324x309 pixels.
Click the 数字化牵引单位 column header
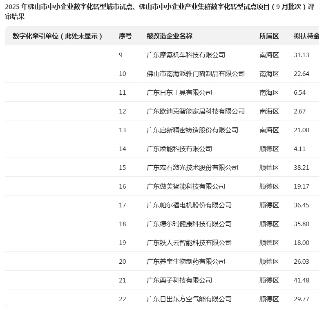tap(57, 36)
